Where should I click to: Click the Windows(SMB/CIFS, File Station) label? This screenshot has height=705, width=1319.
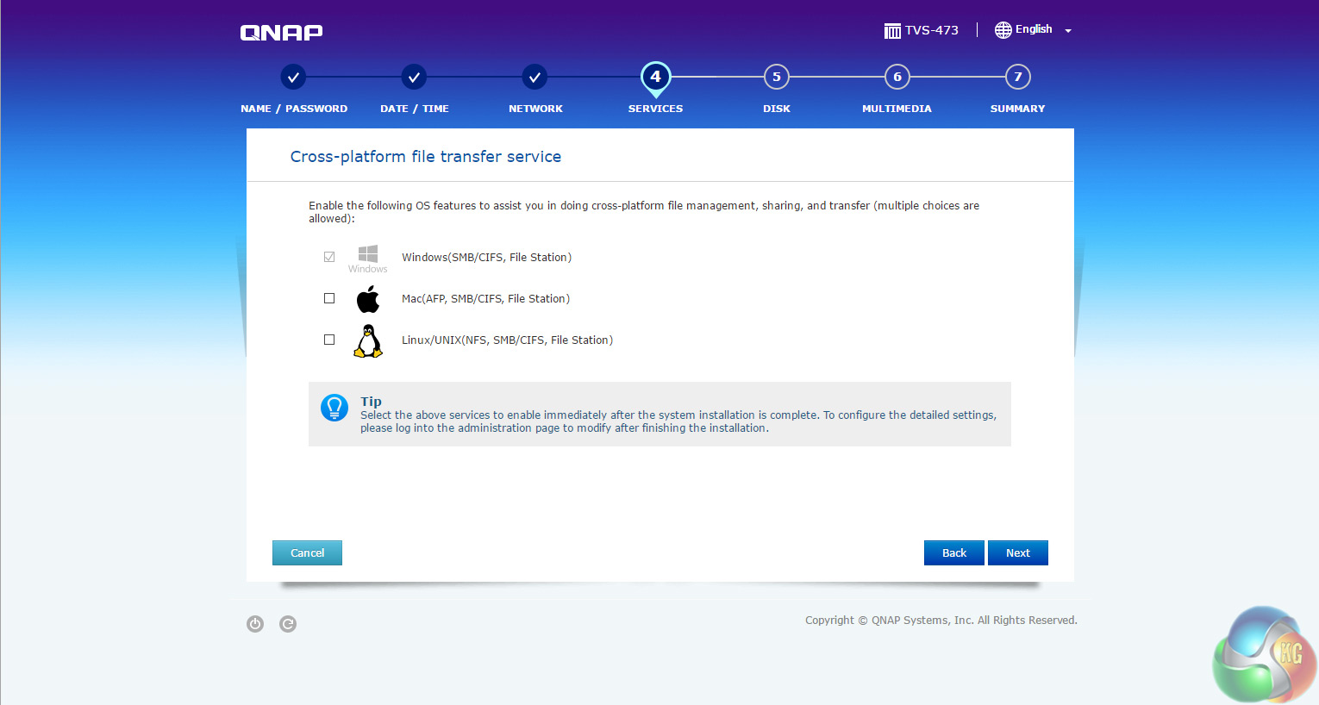click(486, 258)
